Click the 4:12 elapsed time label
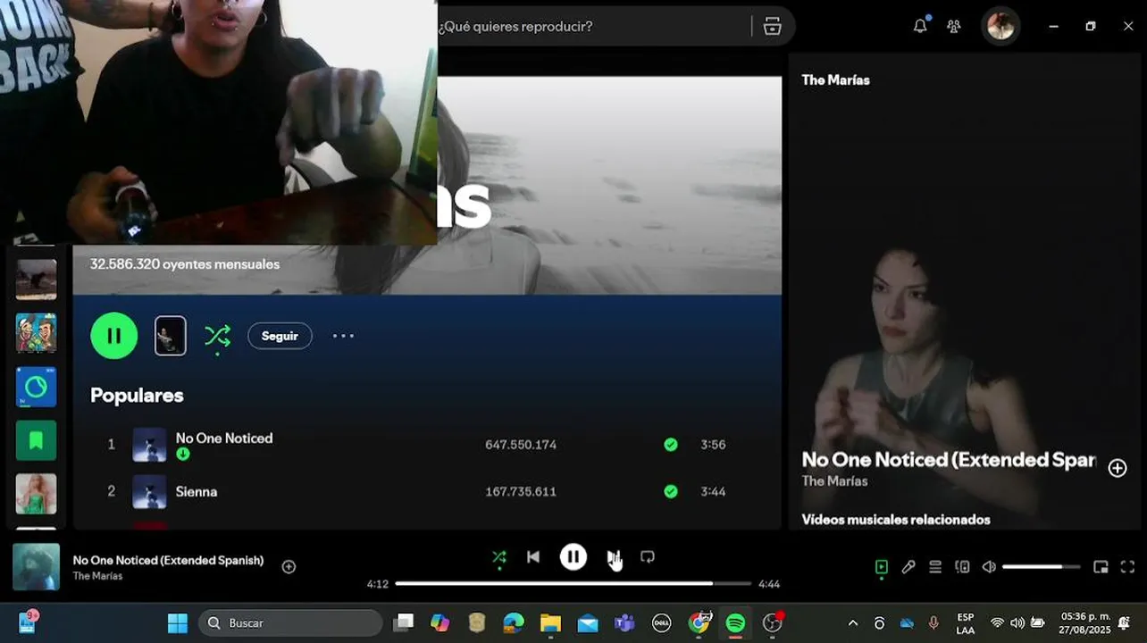Viewport: 1147px width, 643px height. [378, 584]
